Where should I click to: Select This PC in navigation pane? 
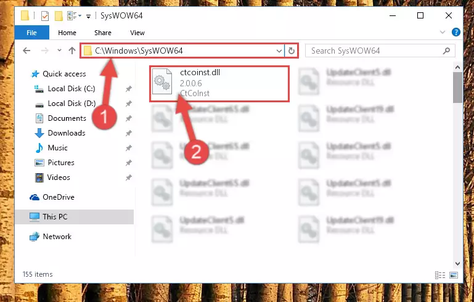[74, 217]
